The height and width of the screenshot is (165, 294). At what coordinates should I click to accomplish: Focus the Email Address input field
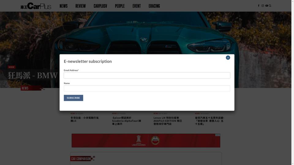147,75
